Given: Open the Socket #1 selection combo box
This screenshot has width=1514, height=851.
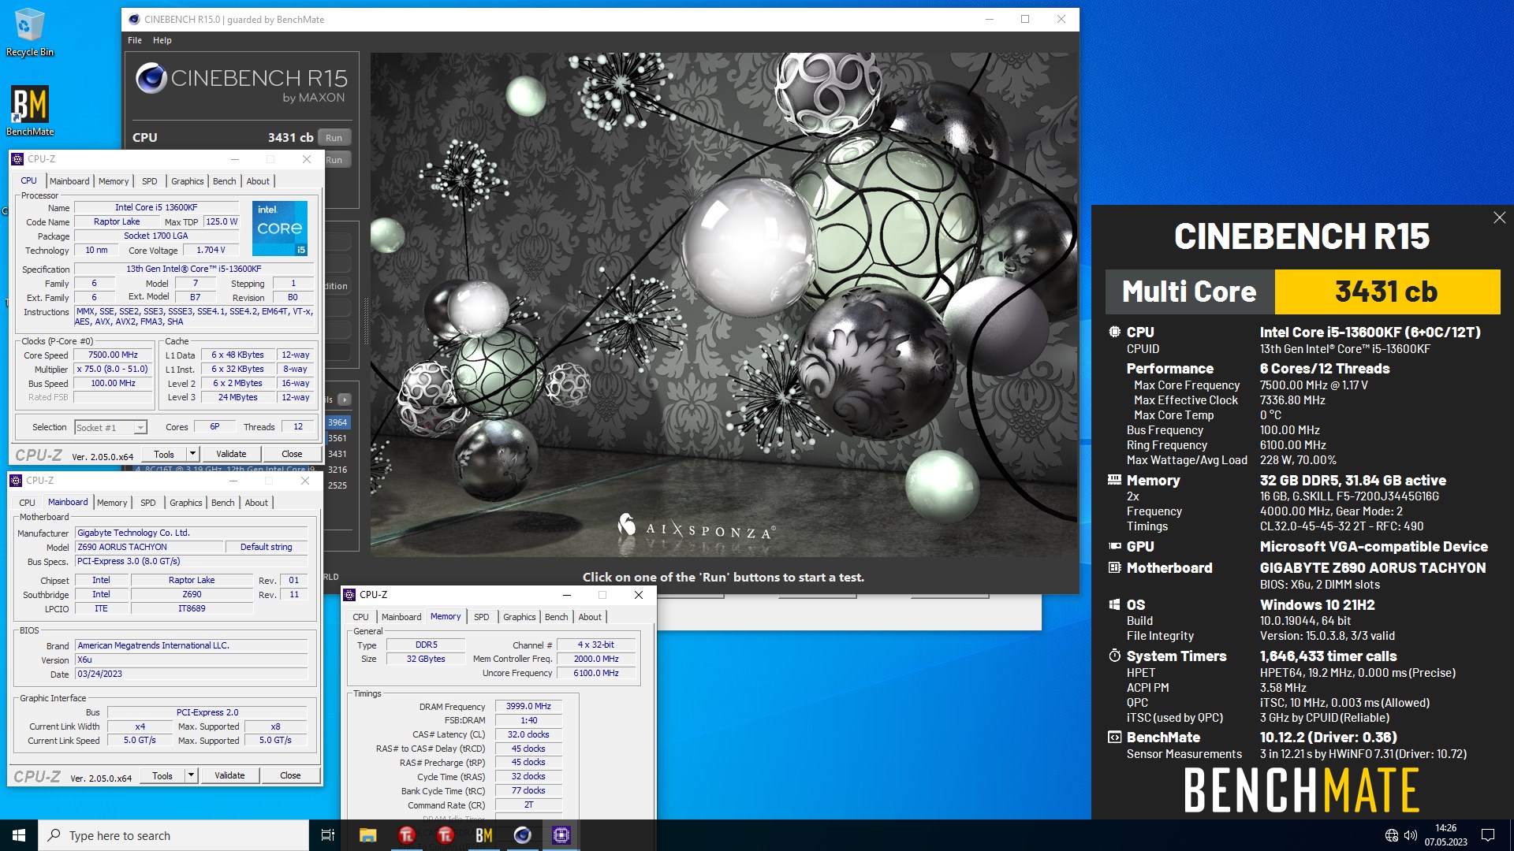Looking at the screenshot, I should coord(111,427).
